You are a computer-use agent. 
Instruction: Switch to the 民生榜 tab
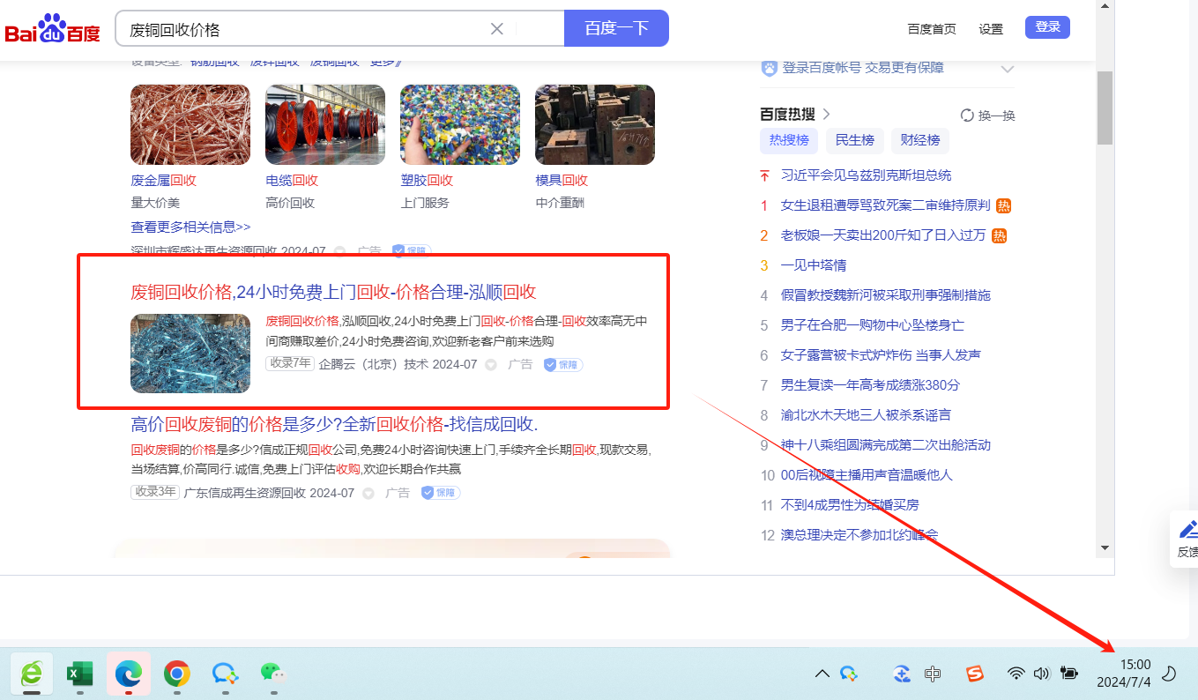[854, 140]
